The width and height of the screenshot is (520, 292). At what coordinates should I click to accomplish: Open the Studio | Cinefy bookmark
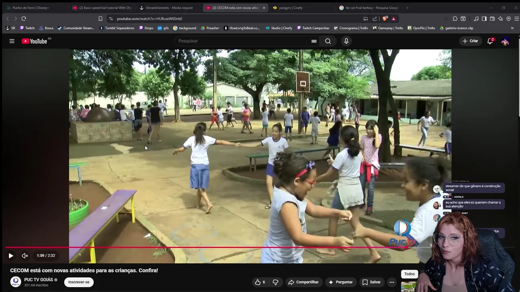(x=279, y=28)
